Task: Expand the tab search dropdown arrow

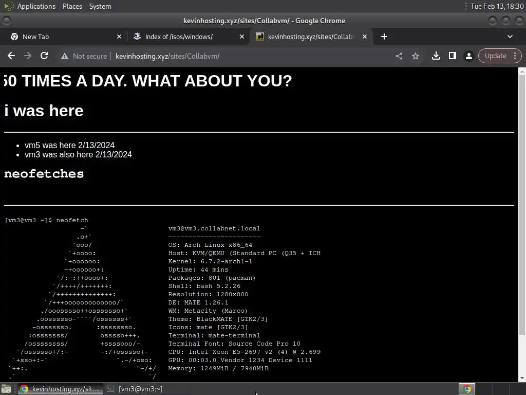Action: pyautogui.click(x=510, y=37)
